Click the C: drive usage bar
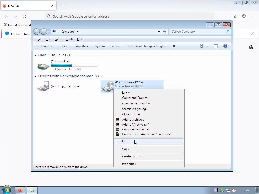Screen dimensions: 259x194 (75, 65)
